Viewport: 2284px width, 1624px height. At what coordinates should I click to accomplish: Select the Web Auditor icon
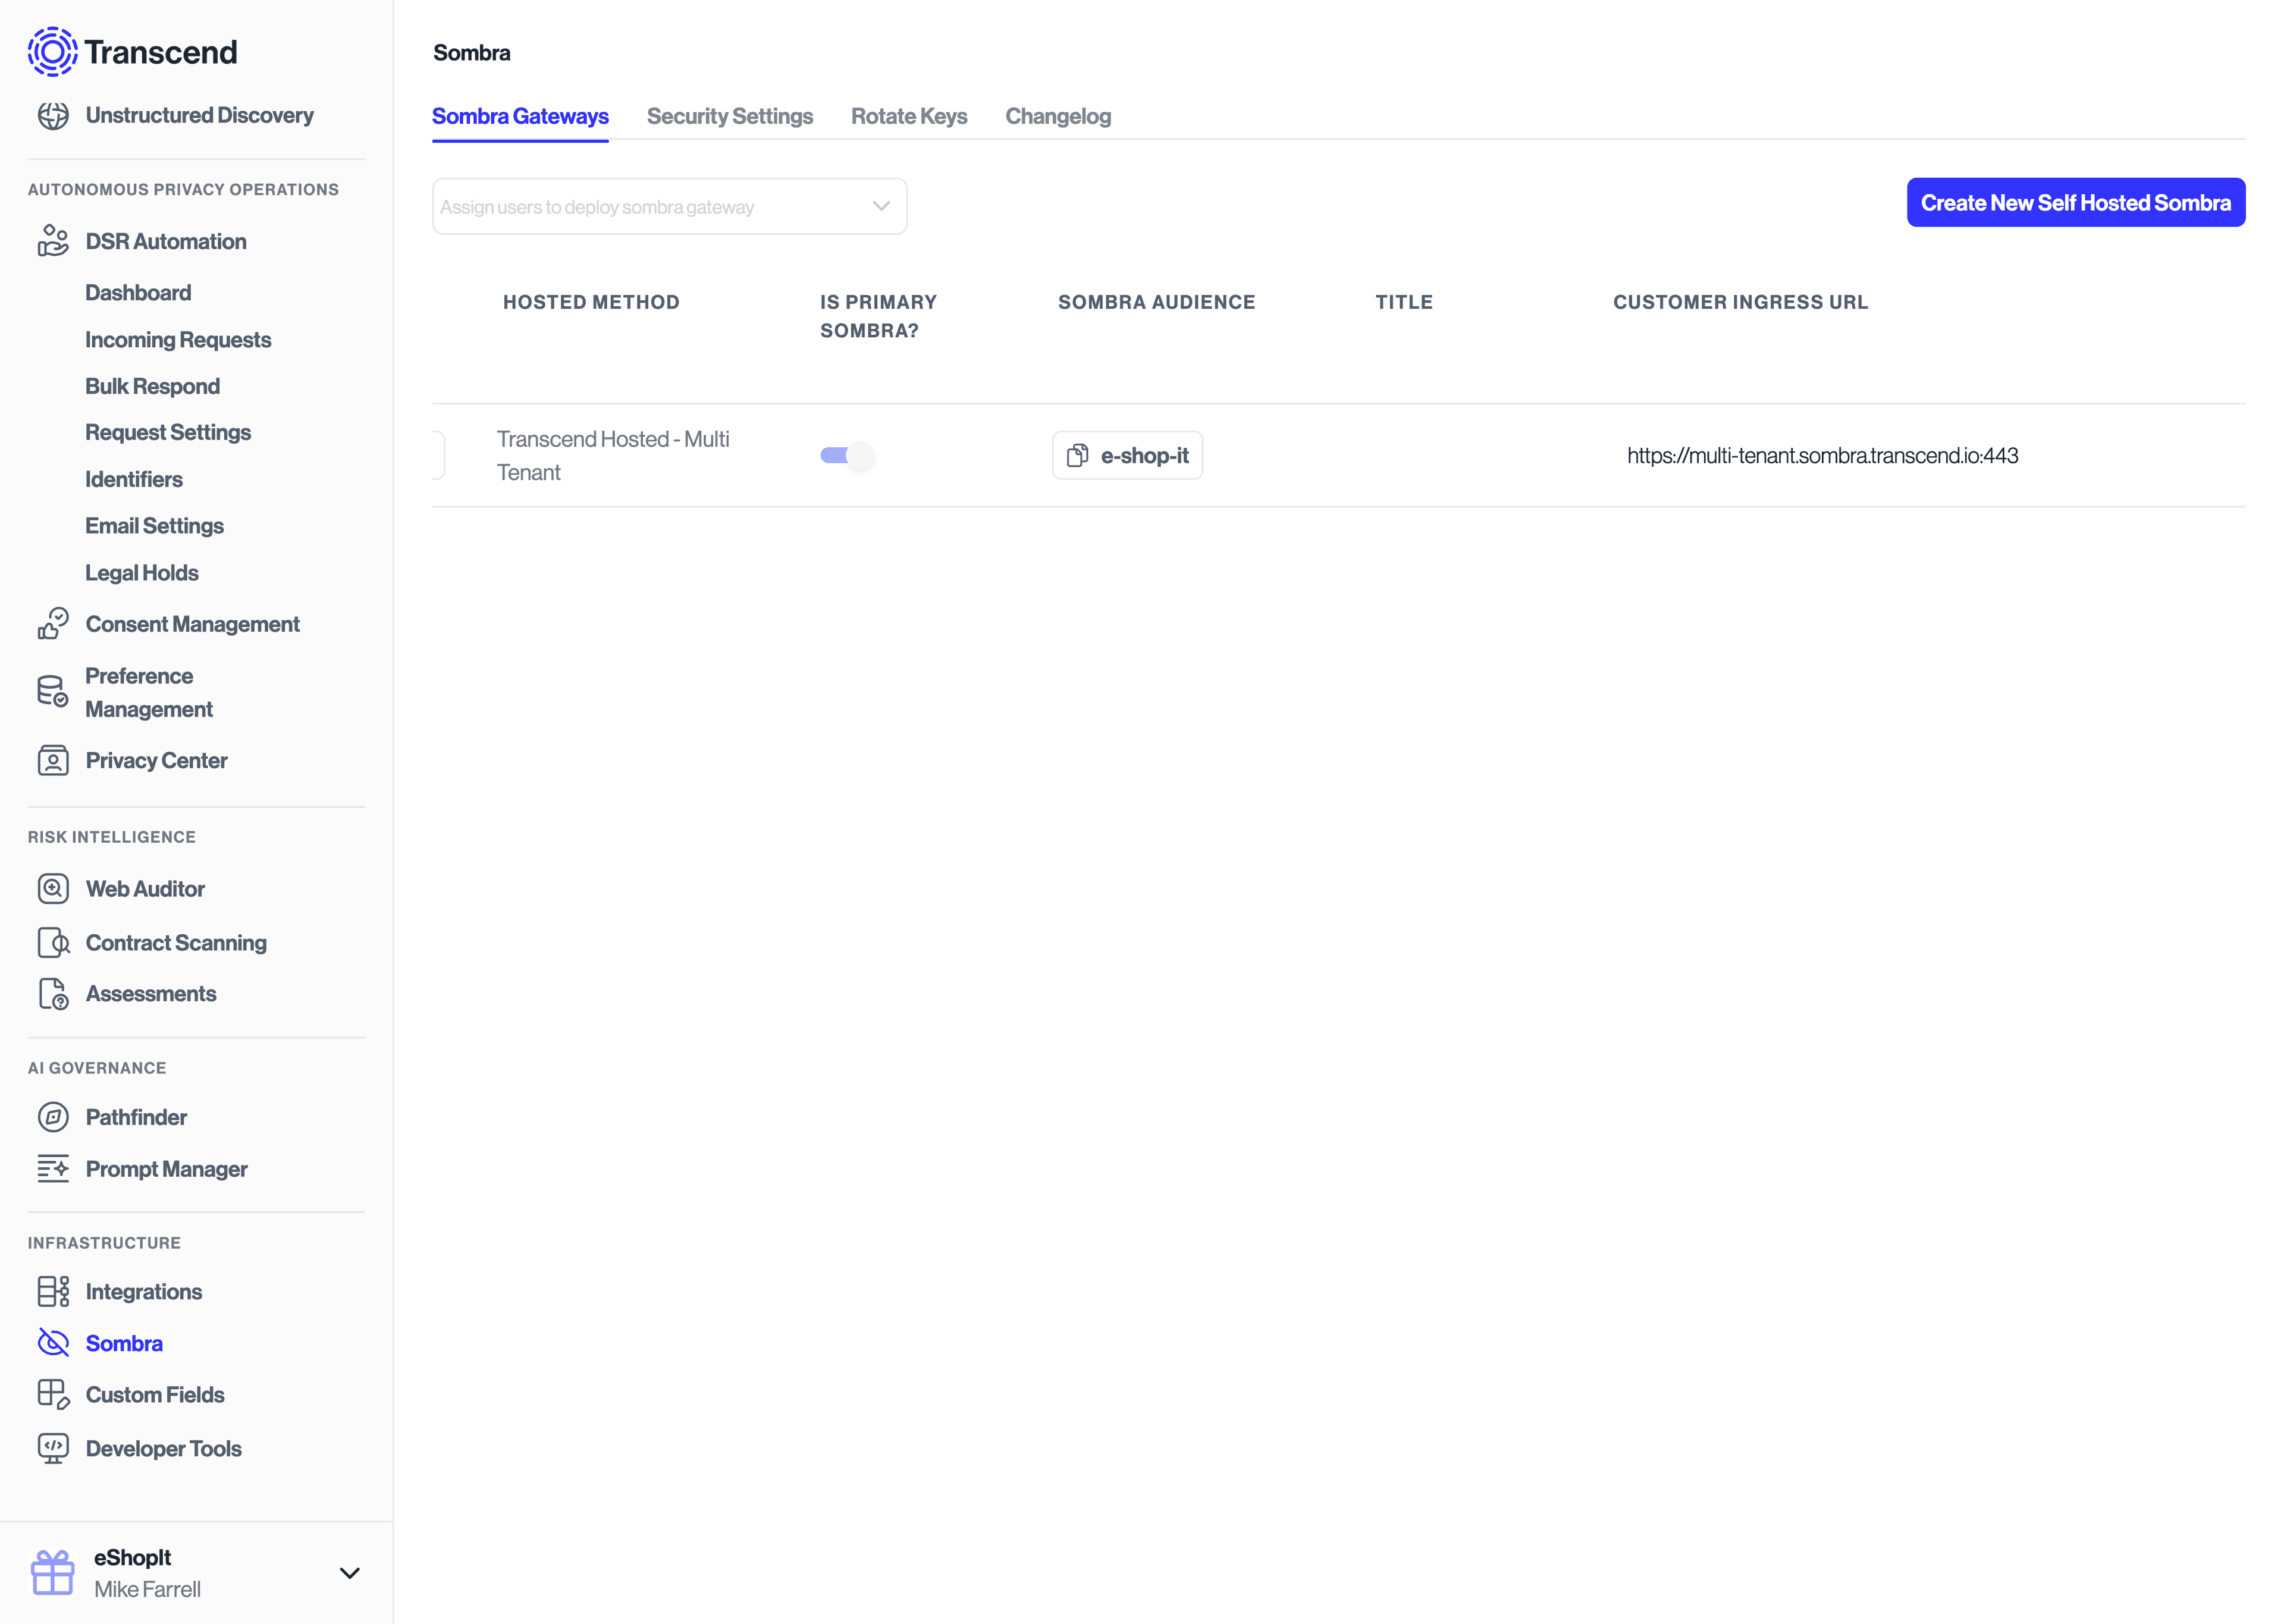(52, 888)
